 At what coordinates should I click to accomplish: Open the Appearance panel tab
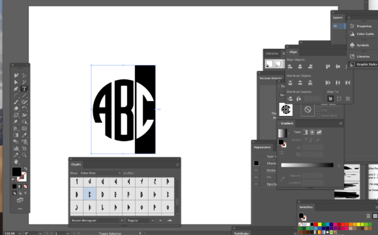(x=262, y=147)
